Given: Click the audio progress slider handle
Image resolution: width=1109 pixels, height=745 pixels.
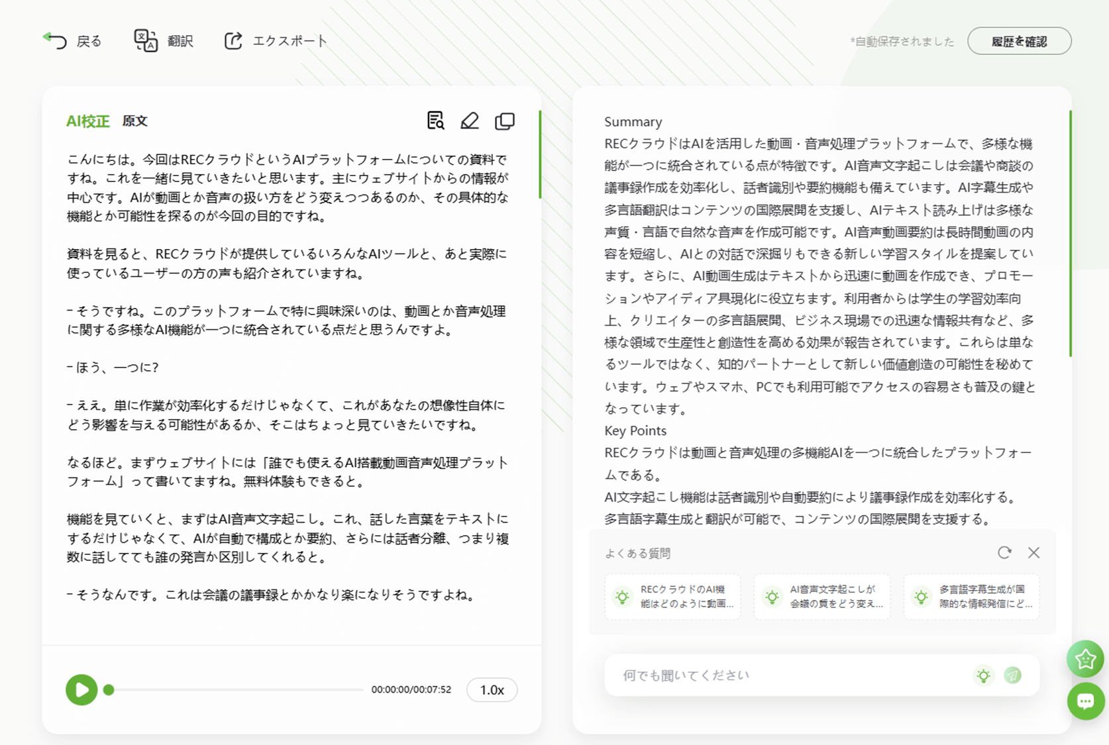Looking at the screenshot, I should point(109,689).
